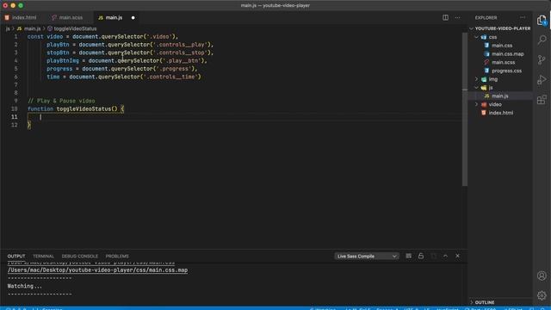Open the Accounts icon in activity bar
The width and height of the screenshot is (551, 310).
click(x=542, y=276)
